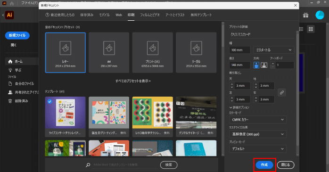Viewport: 329px width, 172px height.
Task: Switch to モバイル tab
Action: [104, 15]
